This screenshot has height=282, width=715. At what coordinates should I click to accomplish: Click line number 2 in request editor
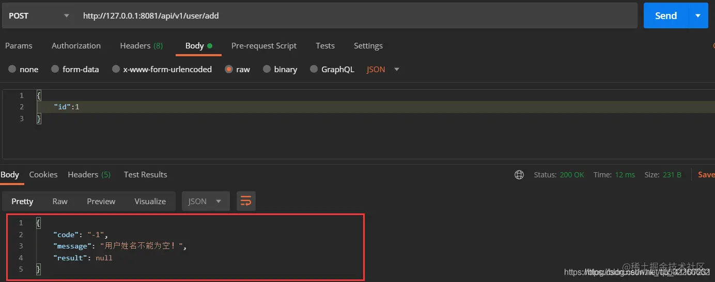(x=21, y=107)
